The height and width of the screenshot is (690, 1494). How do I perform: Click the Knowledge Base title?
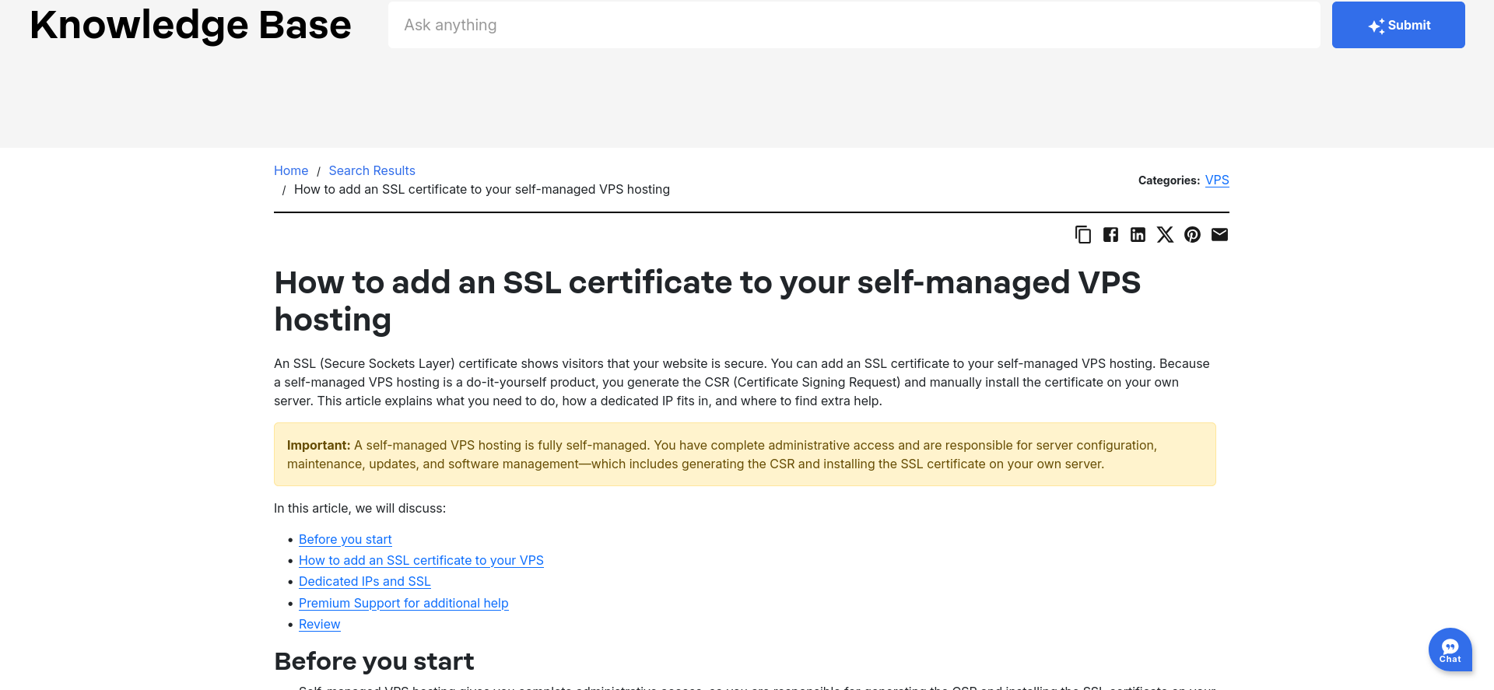coord(191,25)
